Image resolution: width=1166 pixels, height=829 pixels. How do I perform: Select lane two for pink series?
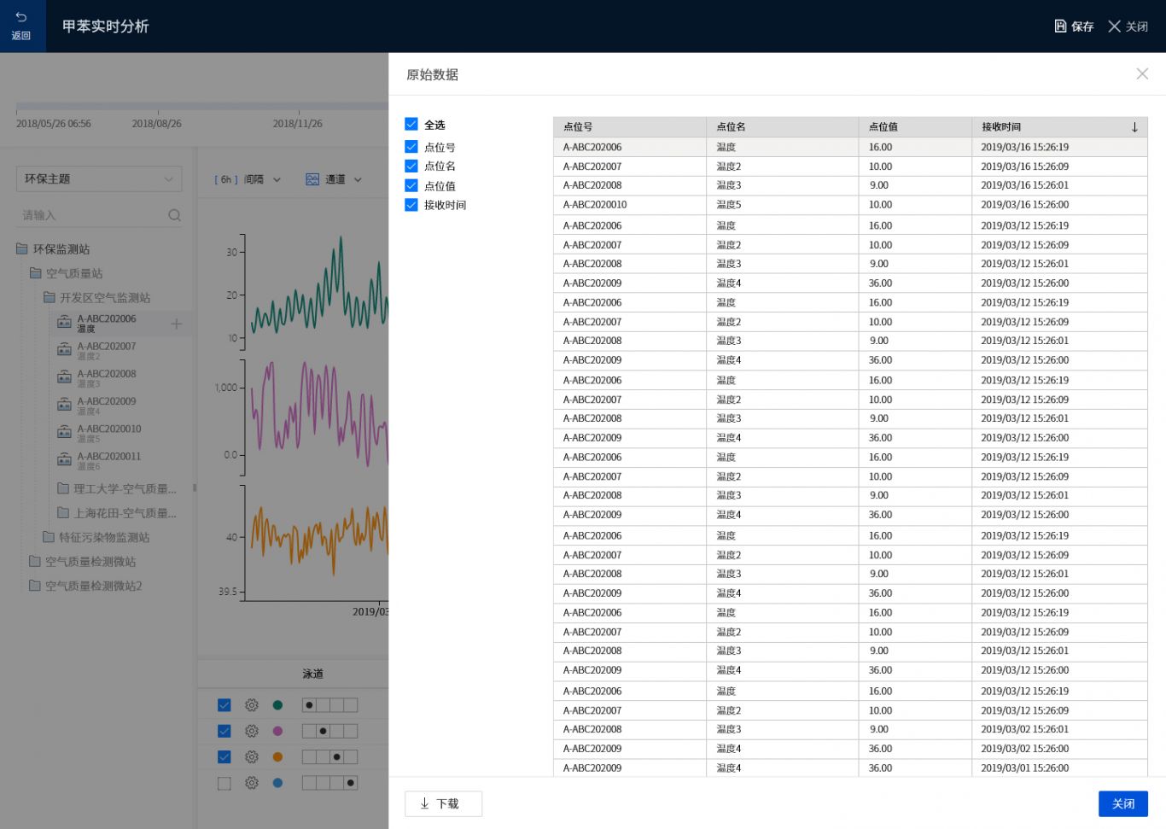[x=323, y=731]
